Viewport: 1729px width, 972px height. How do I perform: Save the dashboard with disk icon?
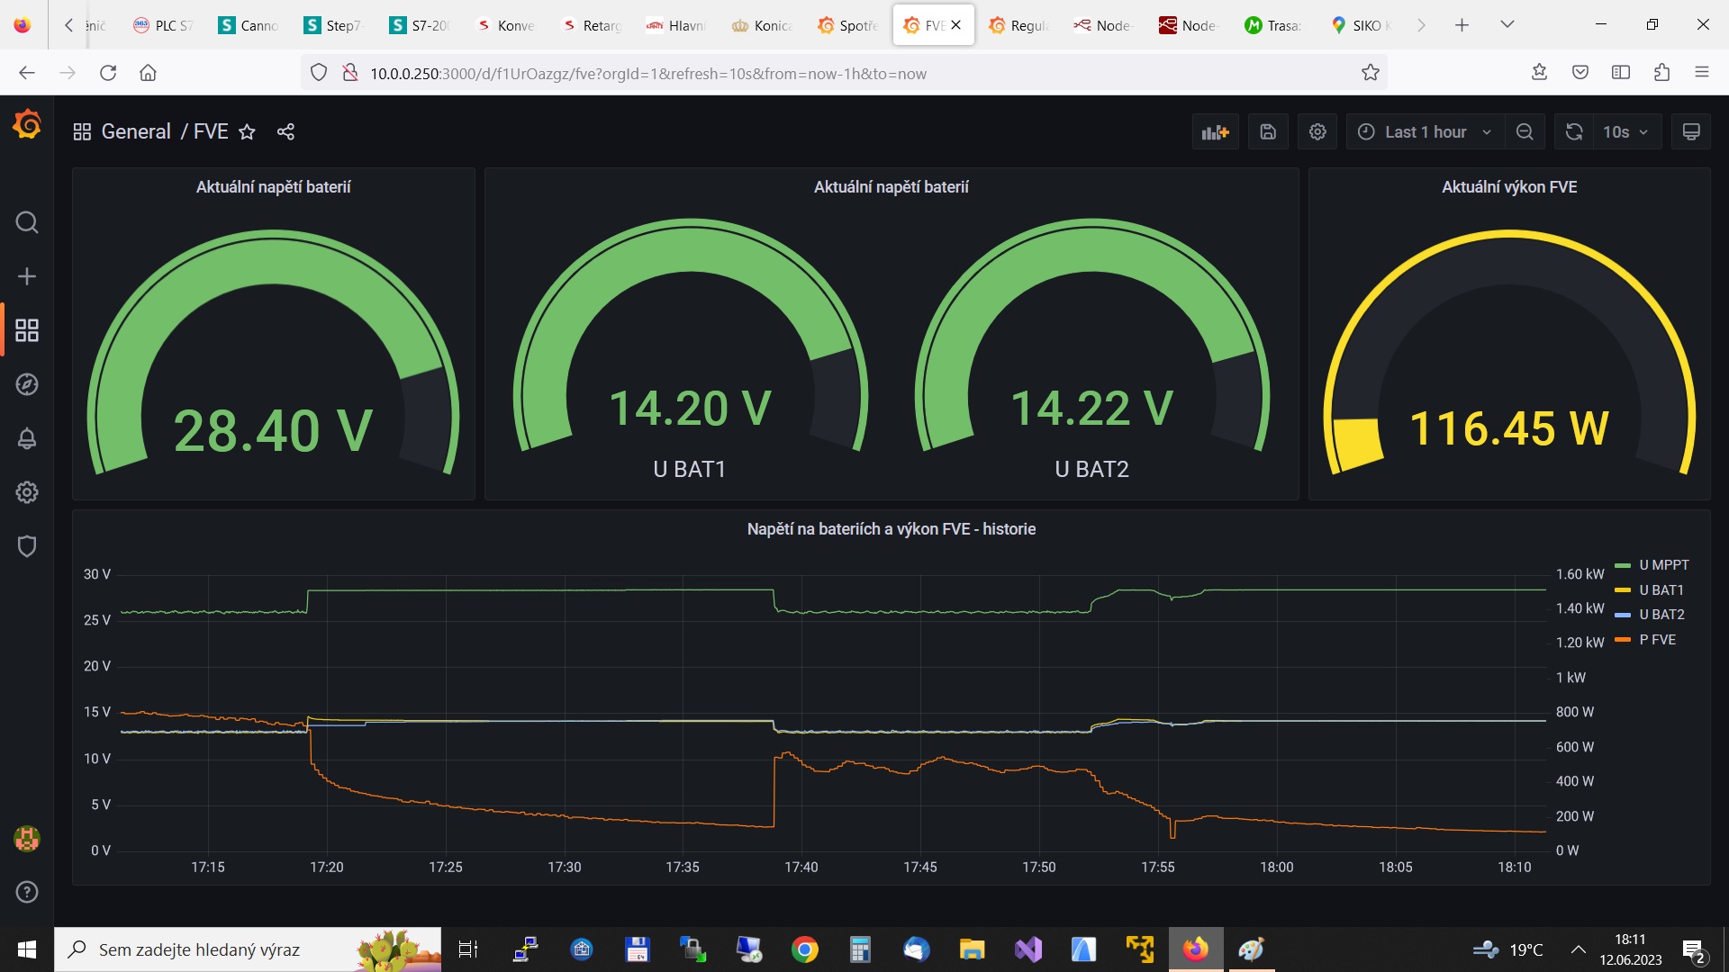(1268, 132)
